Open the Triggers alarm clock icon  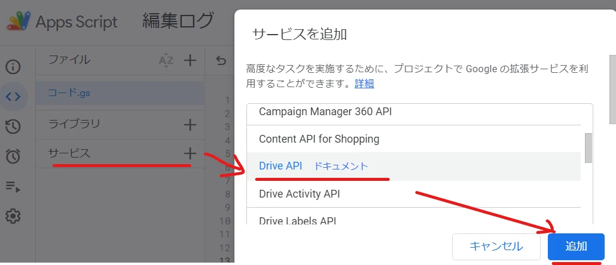(x=13, y=156)
